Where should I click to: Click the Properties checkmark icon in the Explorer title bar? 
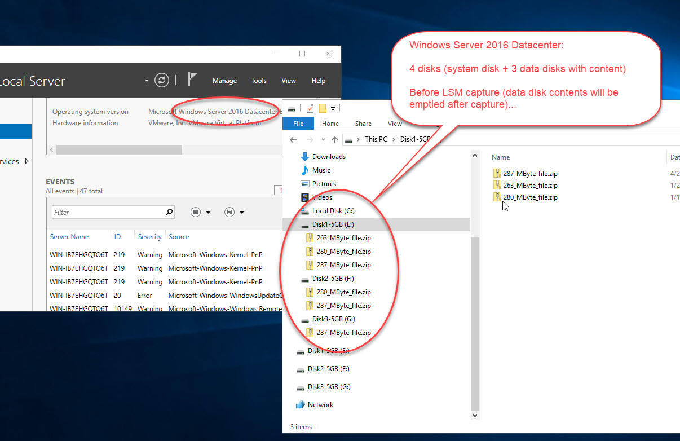[310, 108]
